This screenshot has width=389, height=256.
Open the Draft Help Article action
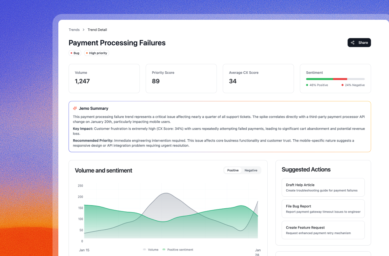(323, 187)
